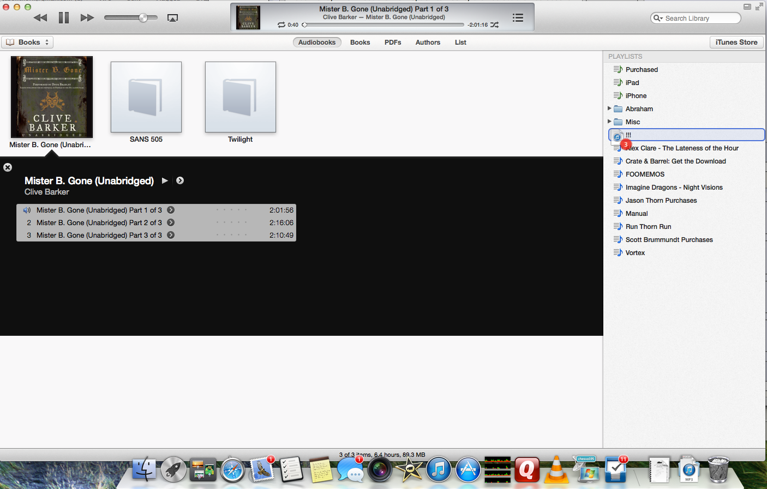Open options arrow for Part 1 of 3

coord(171,210)
